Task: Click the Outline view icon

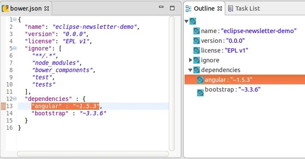Action: [188, 8]
